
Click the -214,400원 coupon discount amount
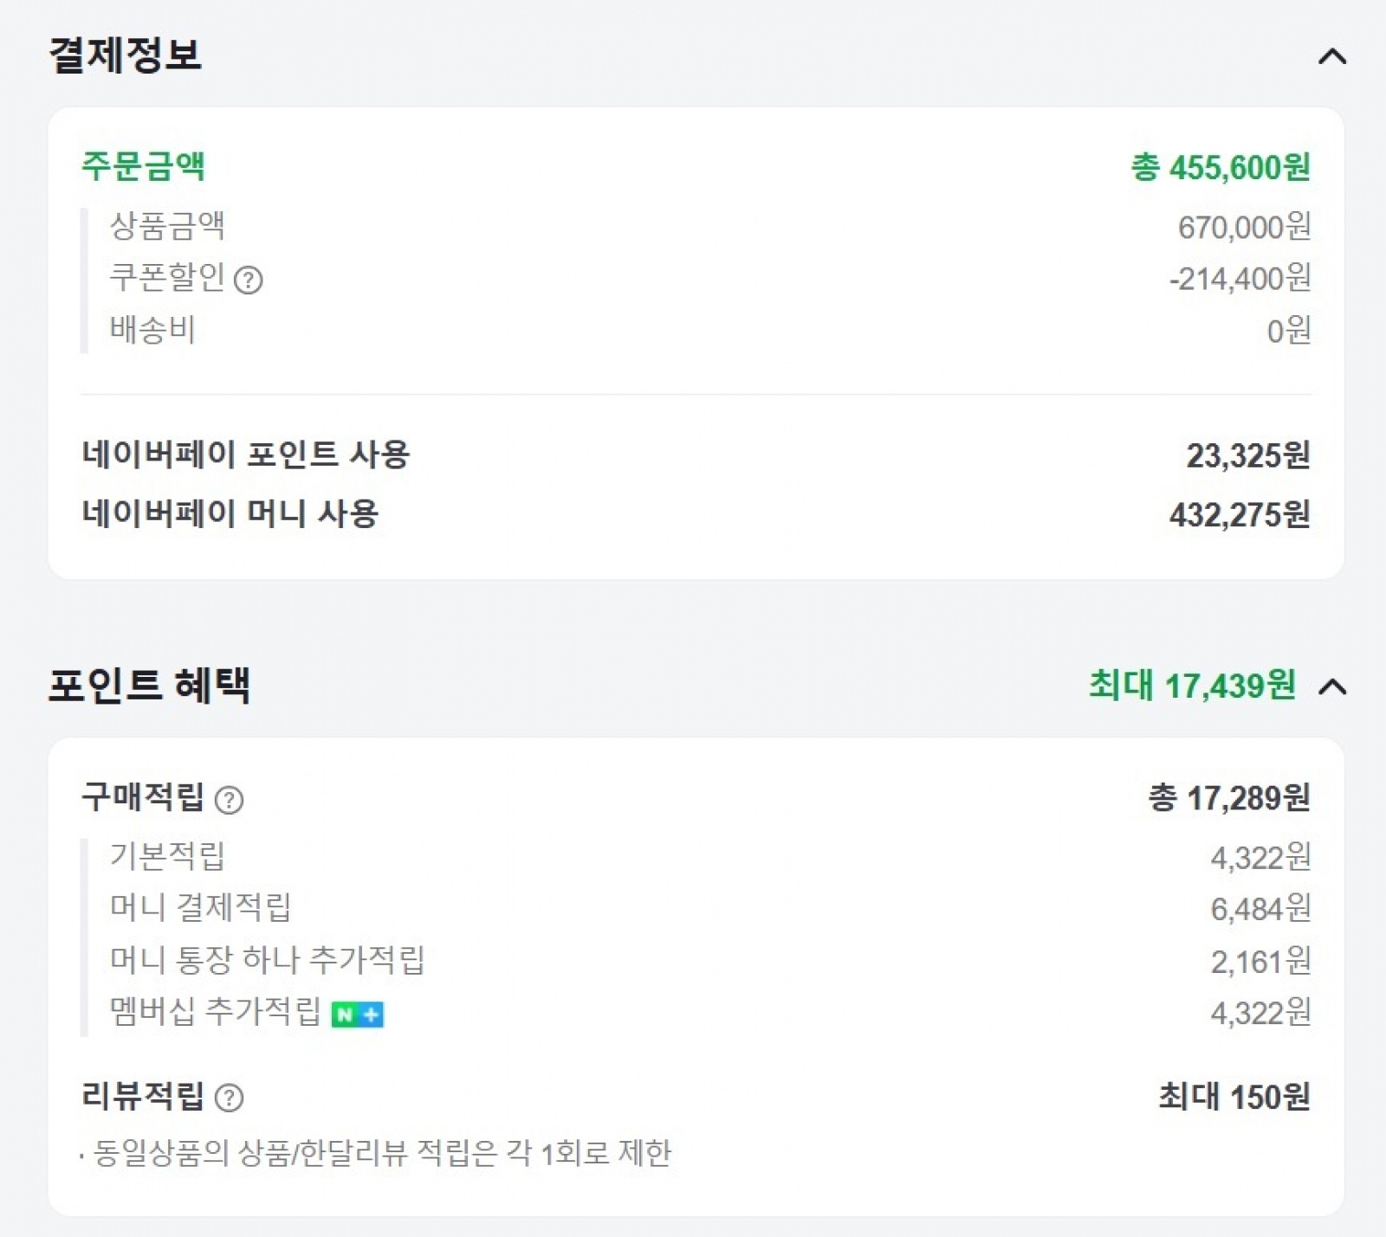click(1240, 279)
